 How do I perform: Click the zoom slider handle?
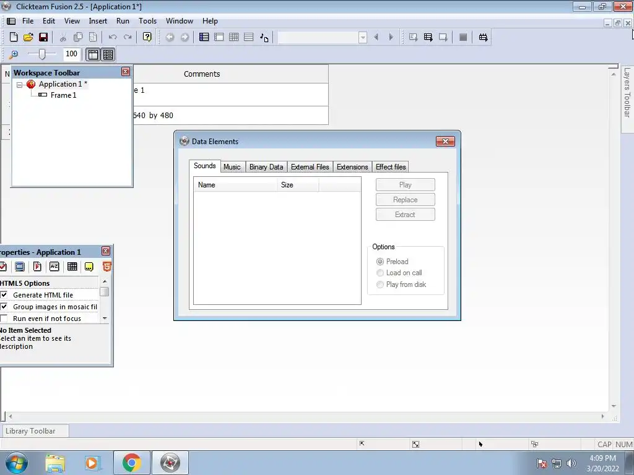pos(42,54)
